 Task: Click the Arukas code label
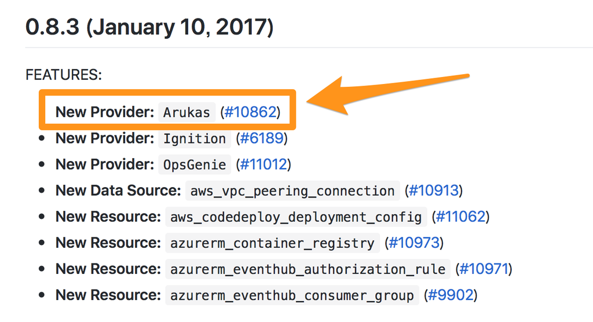pyautogui.click(x=186, y=112)
